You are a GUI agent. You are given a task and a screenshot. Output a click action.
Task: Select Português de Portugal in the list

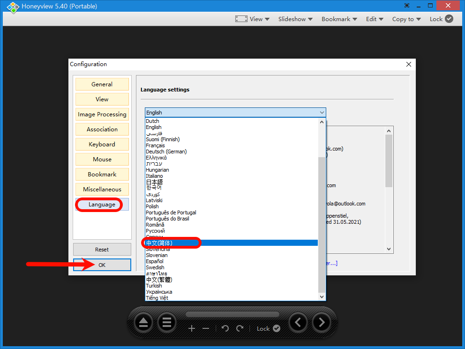[x=231, y=212]
